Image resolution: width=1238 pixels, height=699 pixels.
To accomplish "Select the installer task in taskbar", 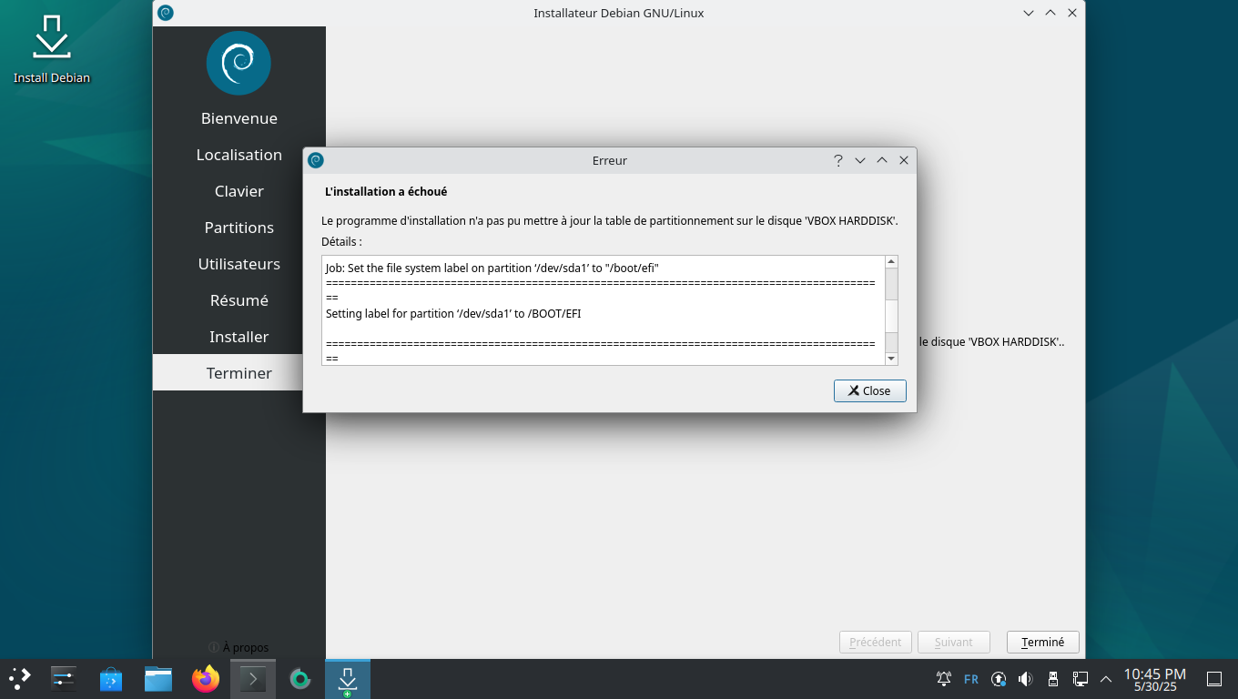I will 348,679.
